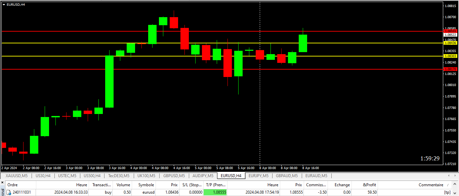Screen dimensions: 459x196
Task: Open the USTEC,M5 chart tab
Action: [67, 176]
